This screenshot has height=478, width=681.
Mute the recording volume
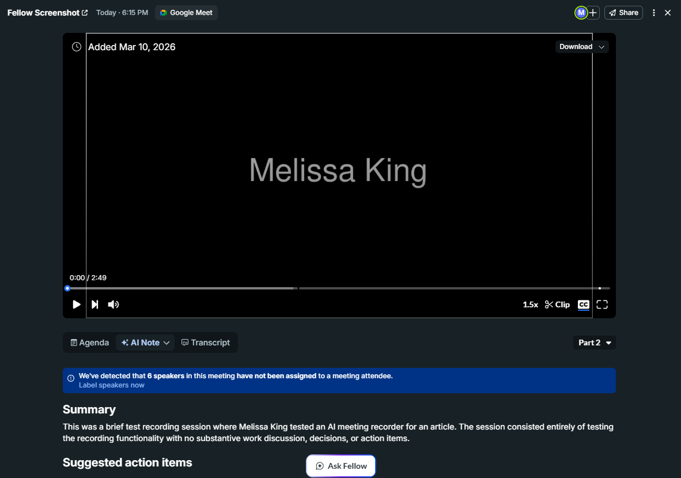point(113,304)
